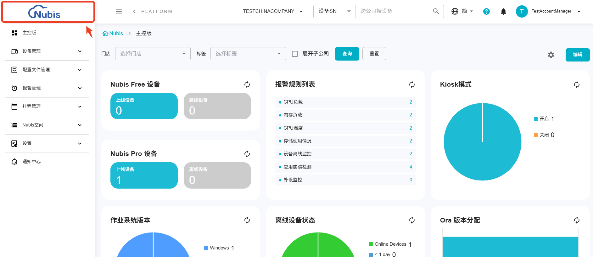The width and height of the screenshot is (593, 257).
Task: Click the 通知中心 bell icon in sidebar
Action: click(x=14, y=162)
